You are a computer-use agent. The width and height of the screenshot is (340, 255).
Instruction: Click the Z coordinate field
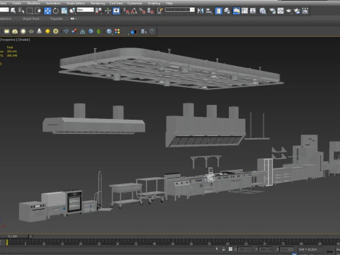(286, 249)
